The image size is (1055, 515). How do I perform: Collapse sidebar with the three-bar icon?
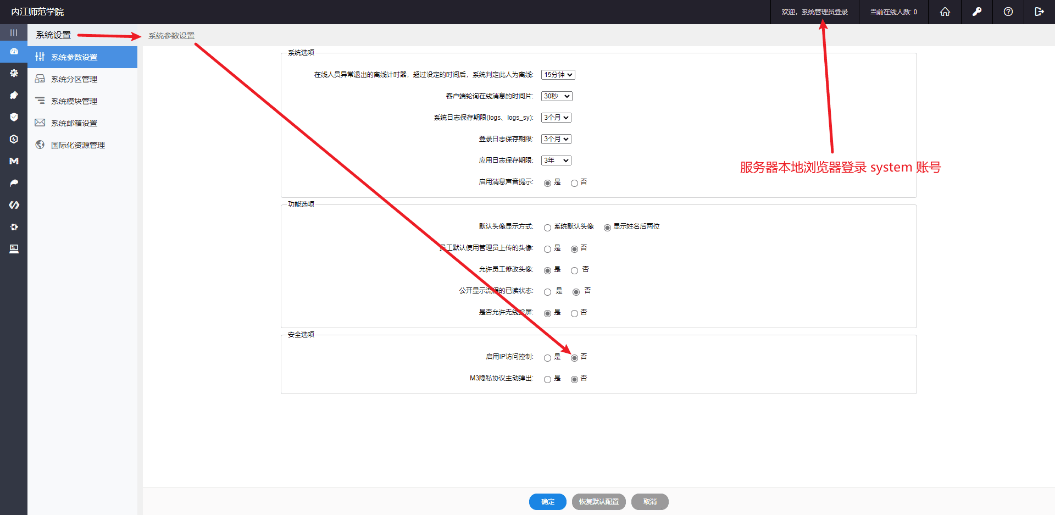14,33
